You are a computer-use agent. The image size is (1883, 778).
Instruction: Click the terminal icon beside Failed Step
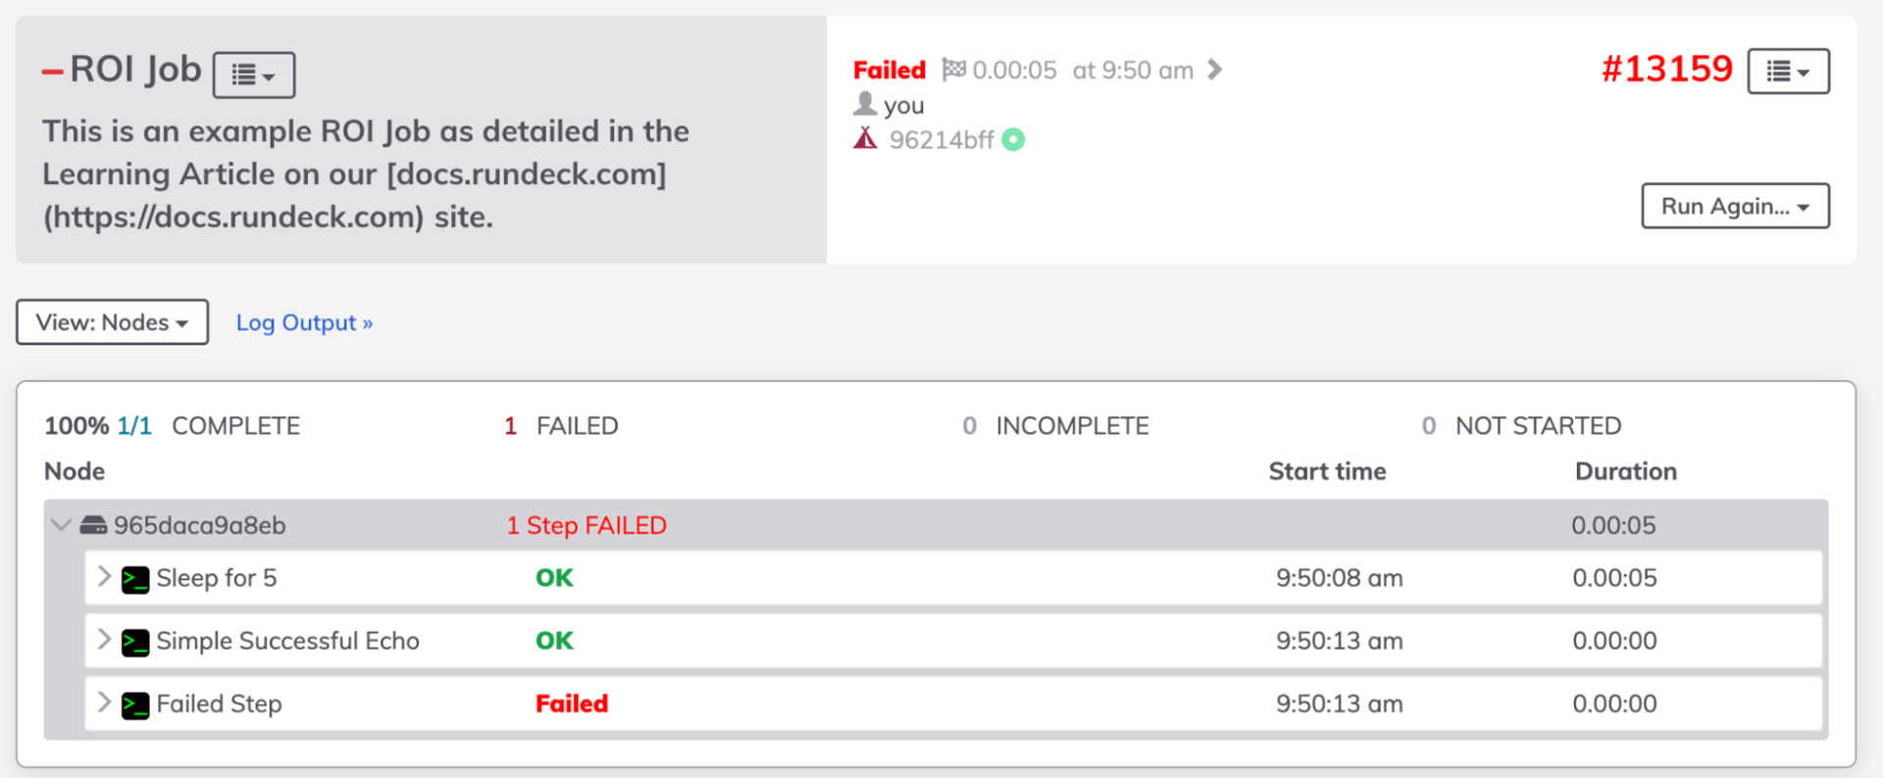(136, 704)
